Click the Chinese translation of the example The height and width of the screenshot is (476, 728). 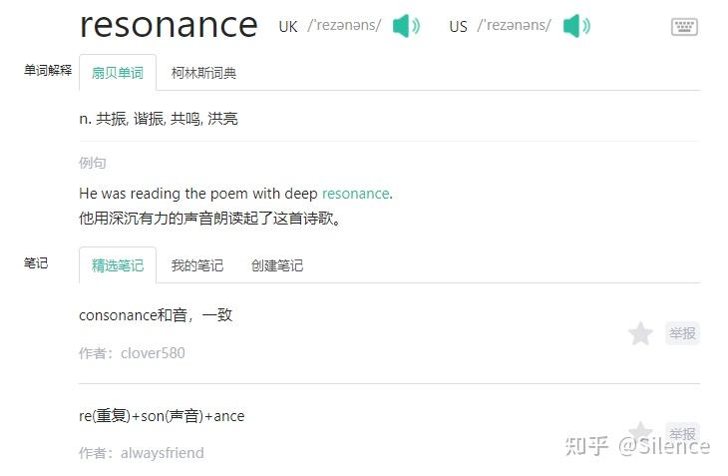[209, 218]
